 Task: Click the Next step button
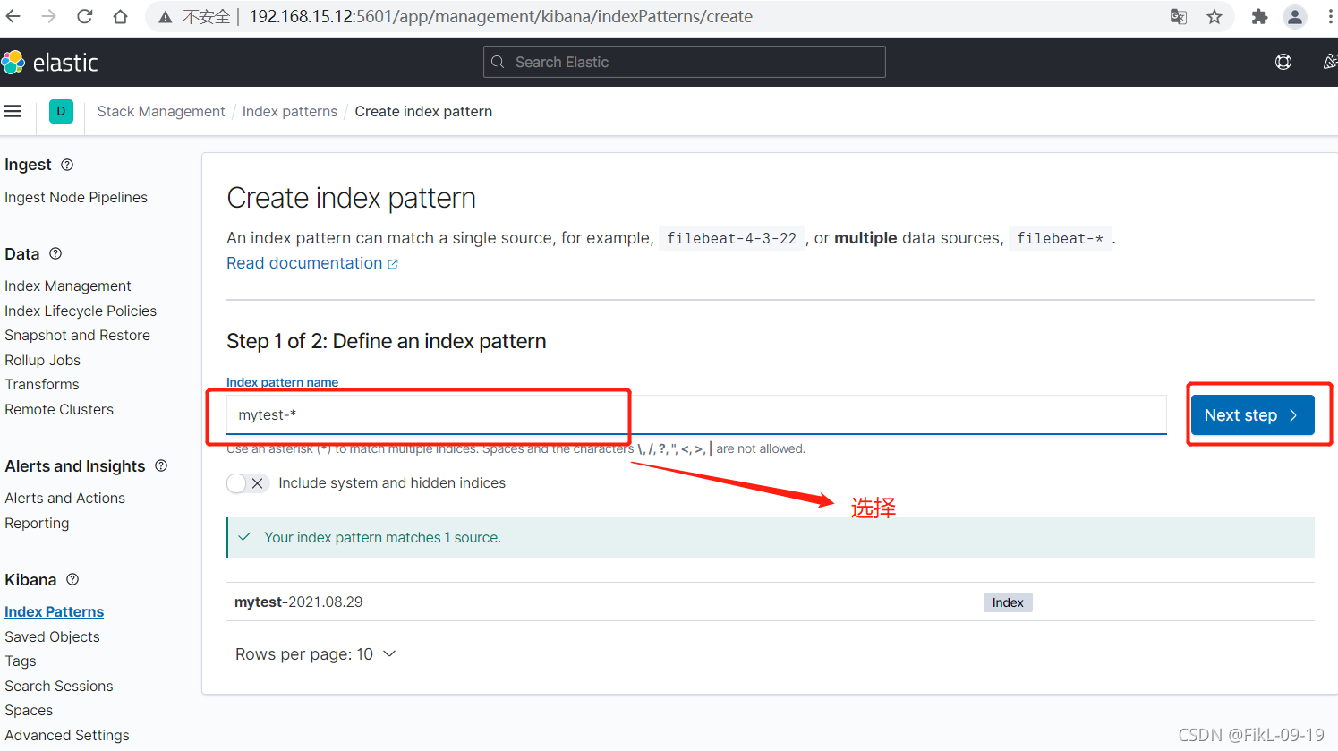[1252, 414]
